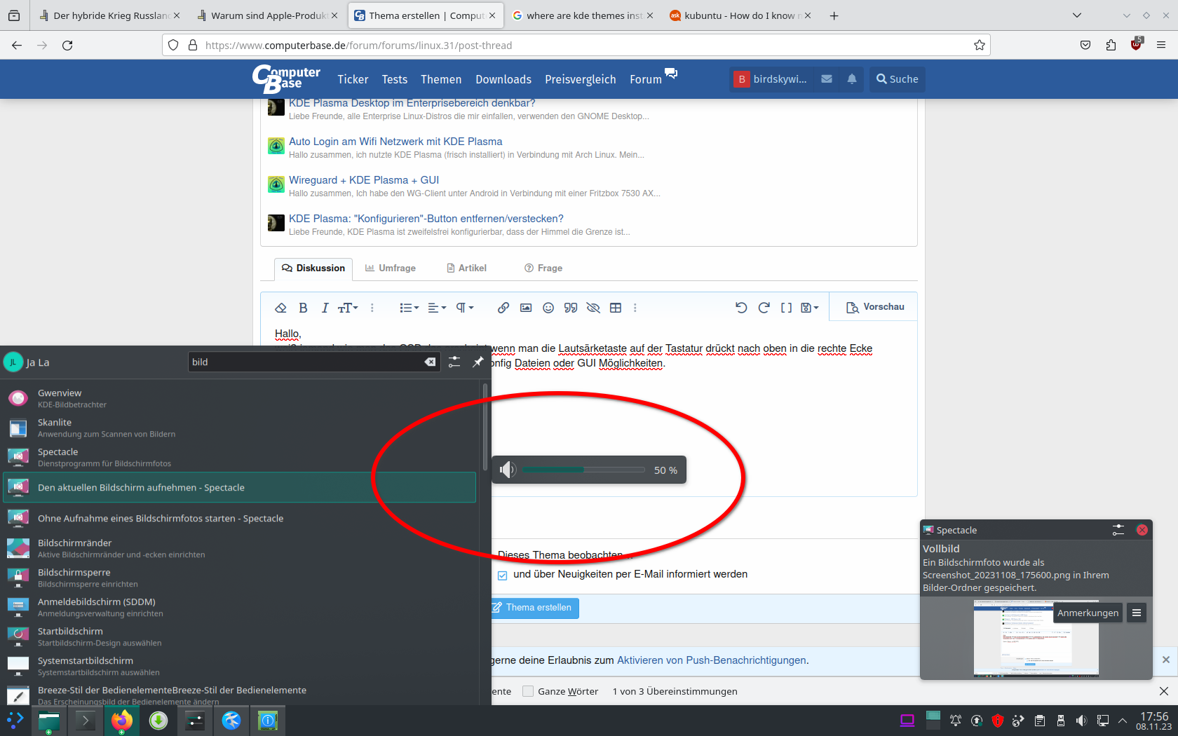
Task: Open the list dropdown in editor
Action: click(409, 308)
